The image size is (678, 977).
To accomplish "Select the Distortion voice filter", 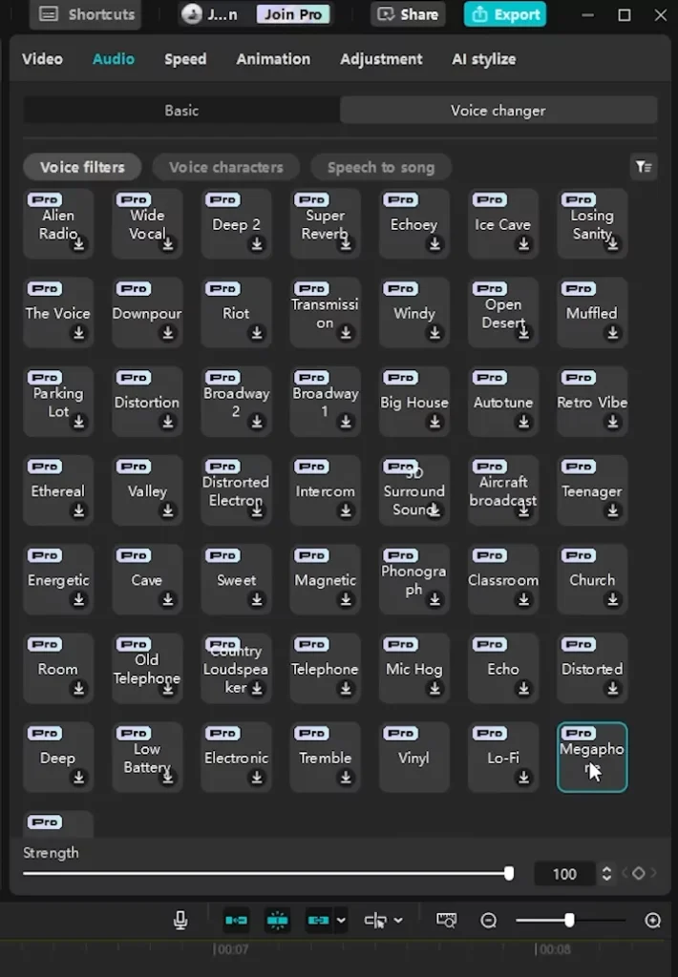I will [147, 402].
